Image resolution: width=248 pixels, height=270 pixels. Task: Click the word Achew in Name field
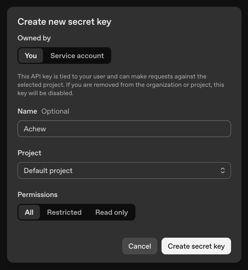coord(35,129)
